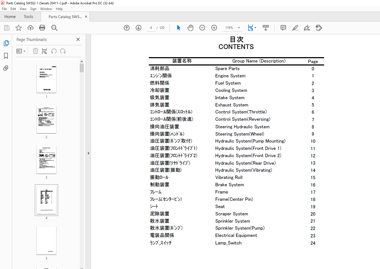Open Page Thumbnails sidebar icon
This screenshot has height=269, width=380.
(x=6, y=43)
